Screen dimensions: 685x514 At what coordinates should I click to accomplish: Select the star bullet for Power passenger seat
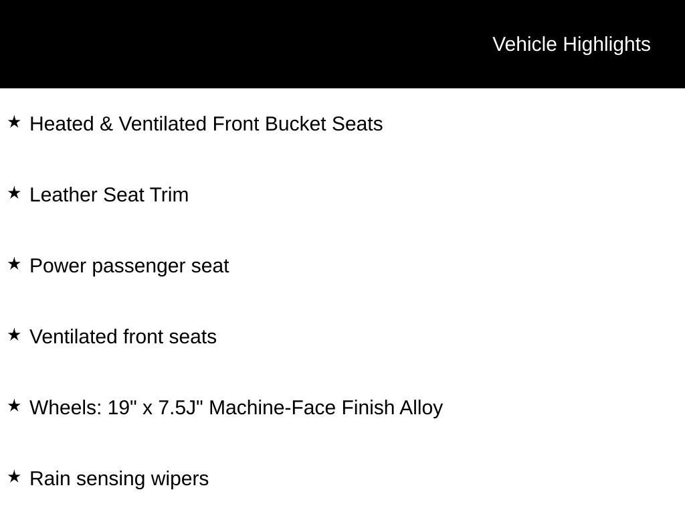click(15, 264)
